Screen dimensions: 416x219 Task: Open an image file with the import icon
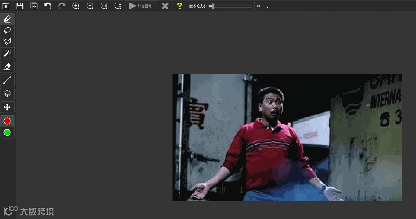6,6
